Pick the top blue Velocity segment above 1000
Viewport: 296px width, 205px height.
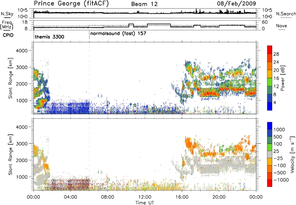tap(270, 126)
